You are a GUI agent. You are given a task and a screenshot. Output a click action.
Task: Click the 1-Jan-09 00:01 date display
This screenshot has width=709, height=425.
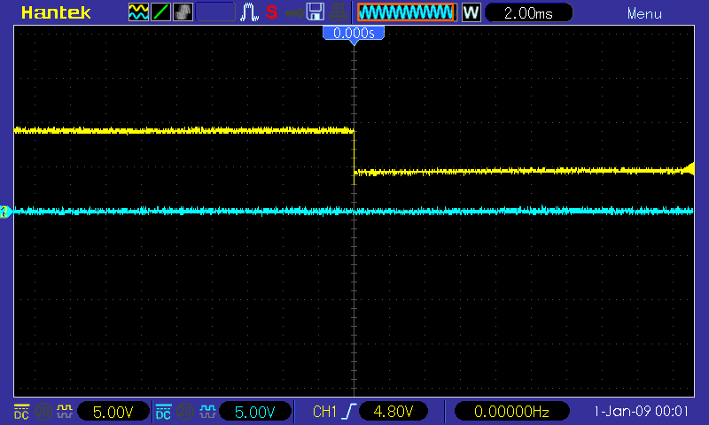(641, 412)
